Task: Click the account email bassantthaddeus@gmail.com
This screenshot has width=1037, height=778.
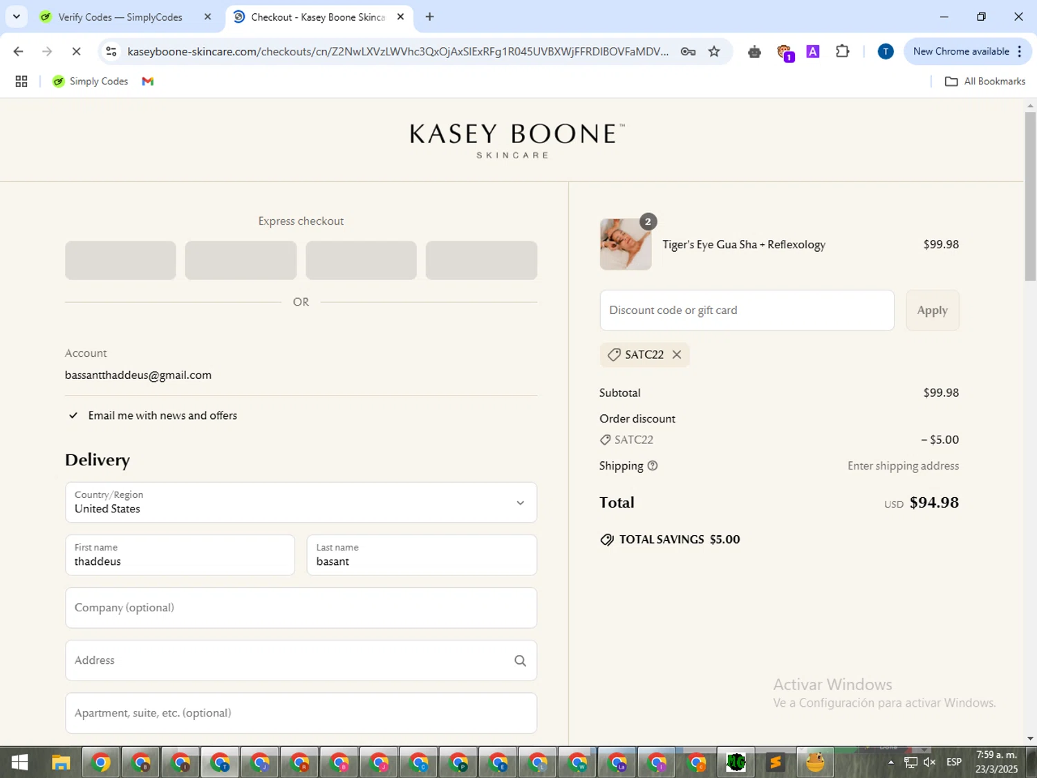Action: [x=138, y=375]
